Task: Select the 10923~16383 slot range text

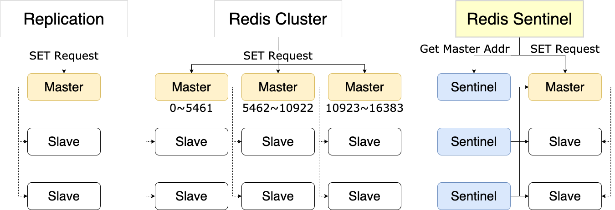Action: pos(364,108)
